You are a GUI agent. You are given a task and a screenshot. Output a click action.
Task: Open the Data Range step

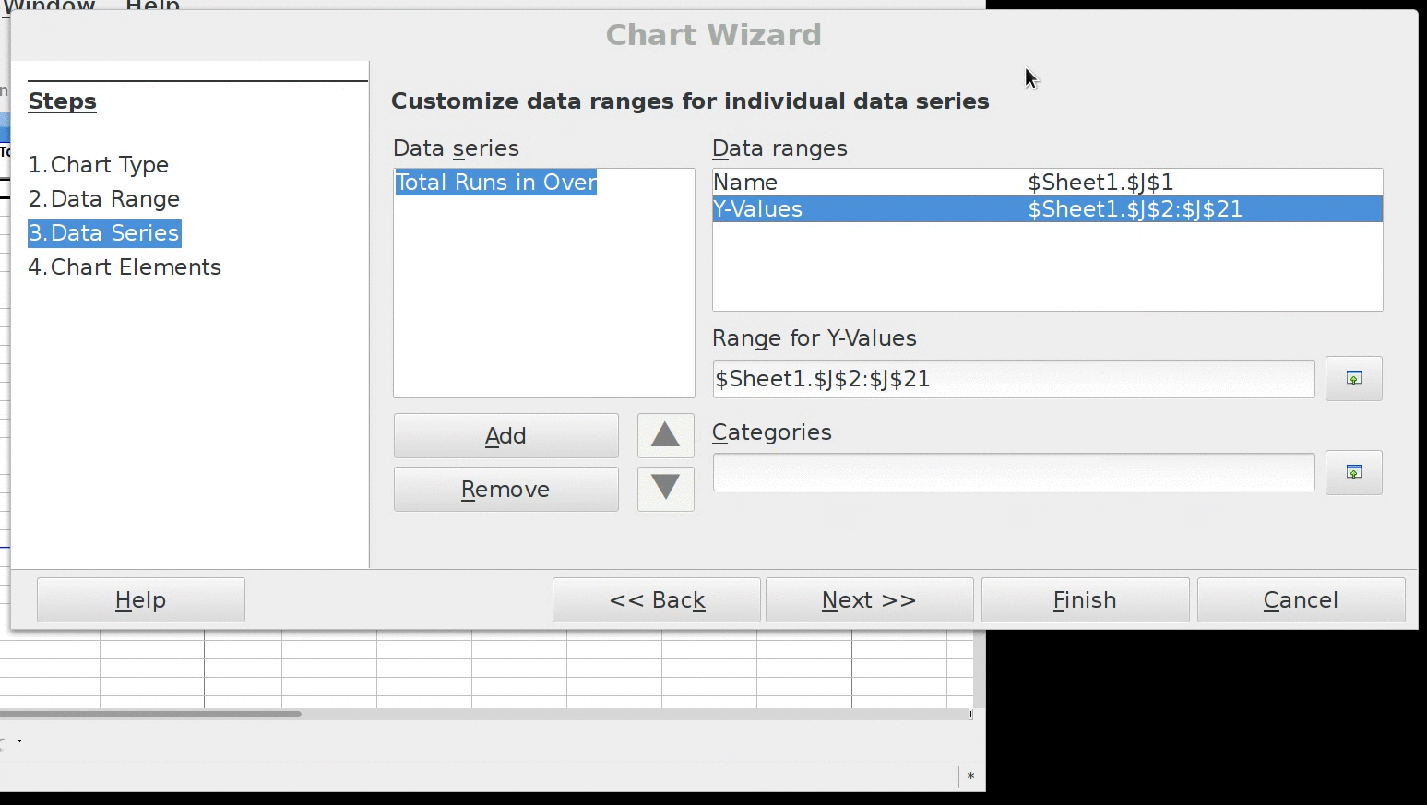click(x=104, y=199)
